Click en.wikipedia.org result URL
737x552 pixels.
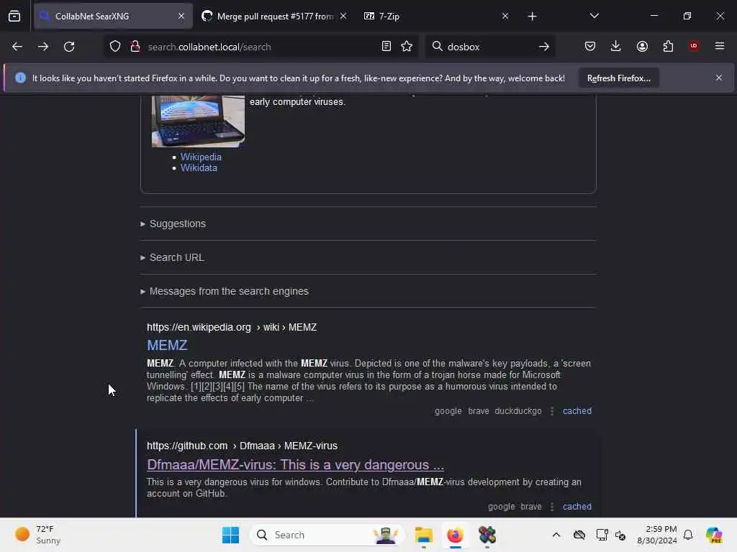pyautogui.click(x=232, y=327)
